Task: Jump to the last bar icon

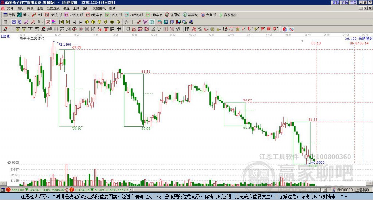Action: pyautogui.click(x=68, y=22)
